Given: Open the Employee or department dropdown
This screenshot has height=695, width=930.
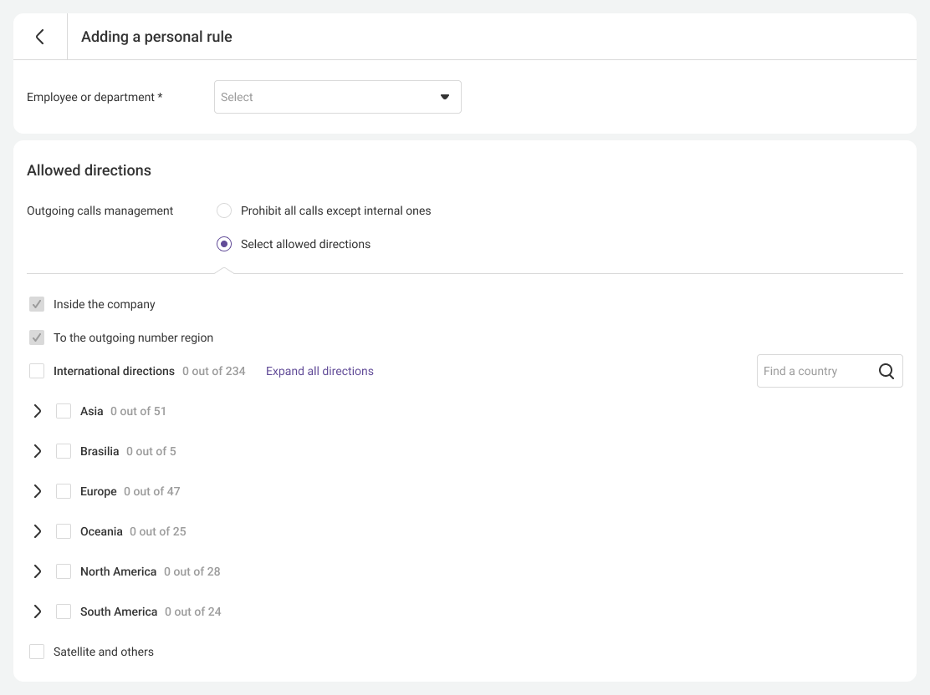Looking at the screenshot, I should (337, 97).
